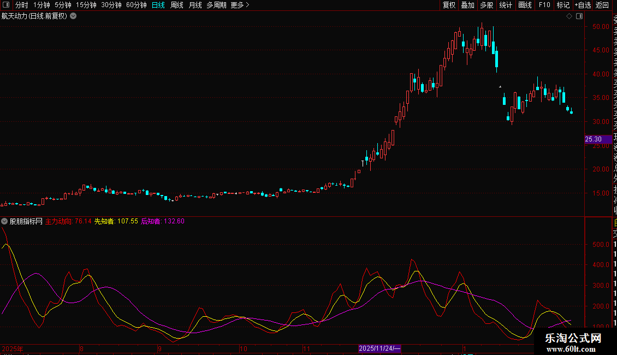617x355 pixels.
Task: Add stock via +自选 button
Action: coord(583,5)
